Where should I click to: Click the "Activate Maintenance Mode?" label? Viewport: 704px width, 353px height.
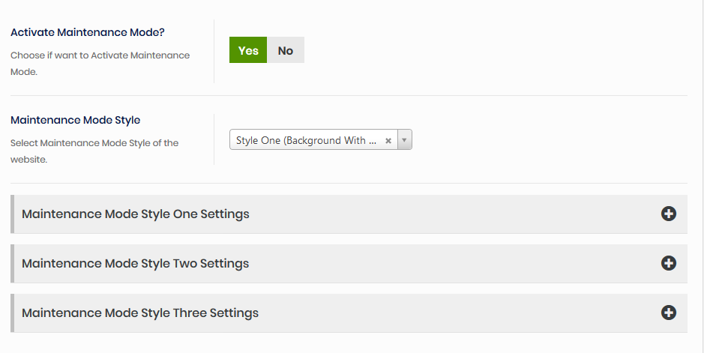click(88, 33)
